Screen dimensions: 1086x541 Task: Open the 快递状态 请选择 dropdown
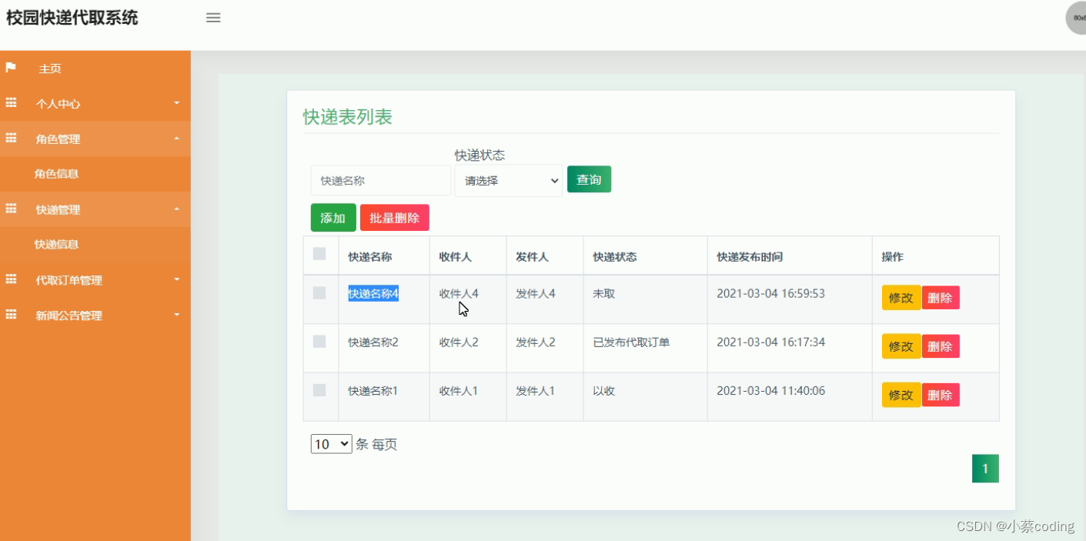pyautogui.click(x=508, y=180)
